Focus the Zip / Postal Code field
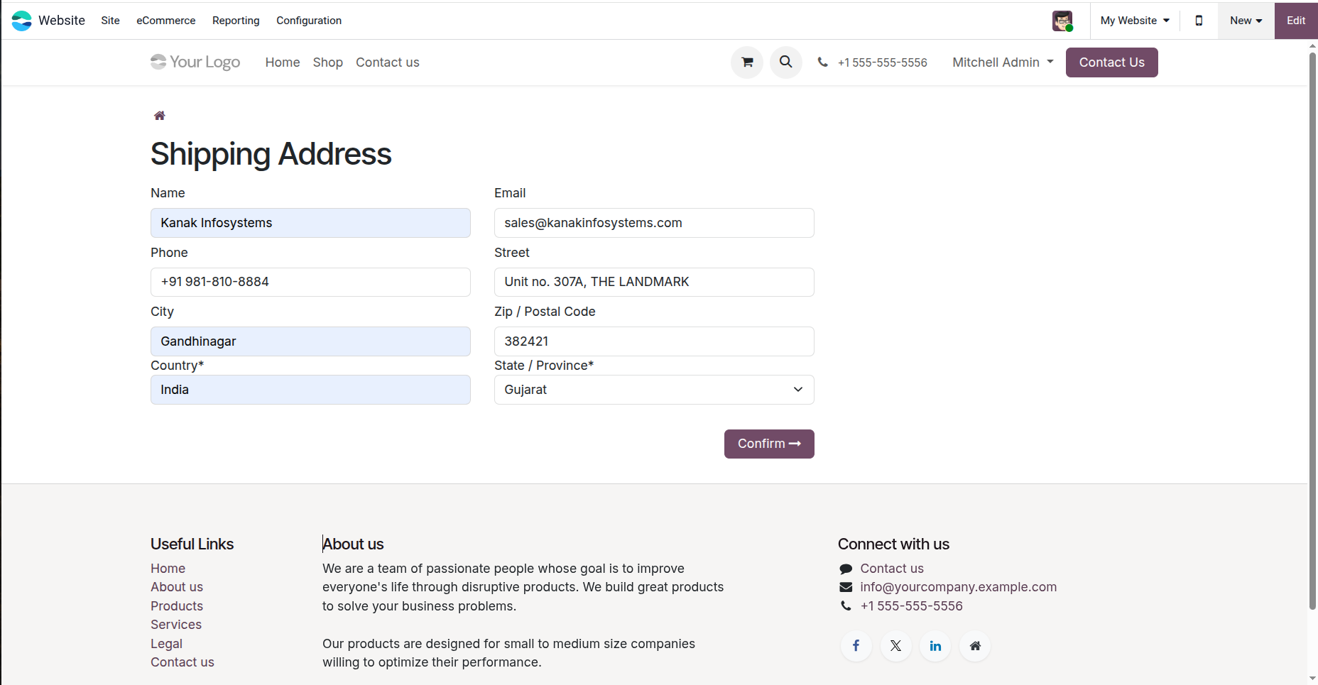 coord(654,341)
